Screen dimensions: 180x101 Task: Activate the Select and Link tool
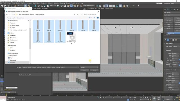9,6
